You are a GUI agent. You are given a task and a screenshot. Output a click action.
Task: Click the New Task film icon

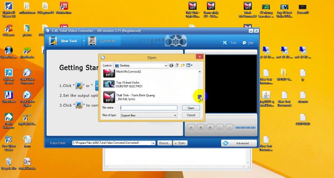(53, 41)
